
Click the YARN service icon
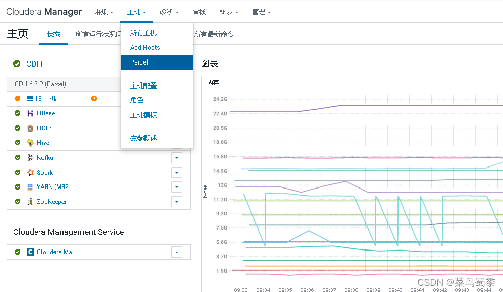coord(30,187)
